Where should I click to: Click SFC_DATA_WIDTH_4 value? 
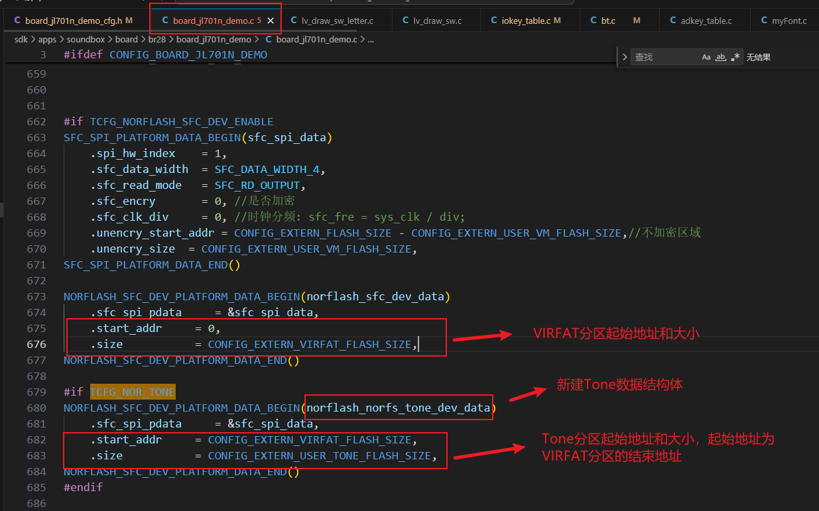point(267,170)
